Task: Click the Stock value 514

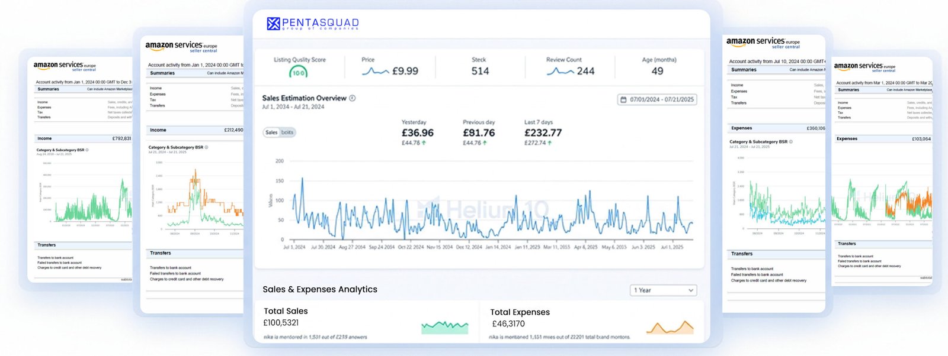Action: tap(480, 71)
